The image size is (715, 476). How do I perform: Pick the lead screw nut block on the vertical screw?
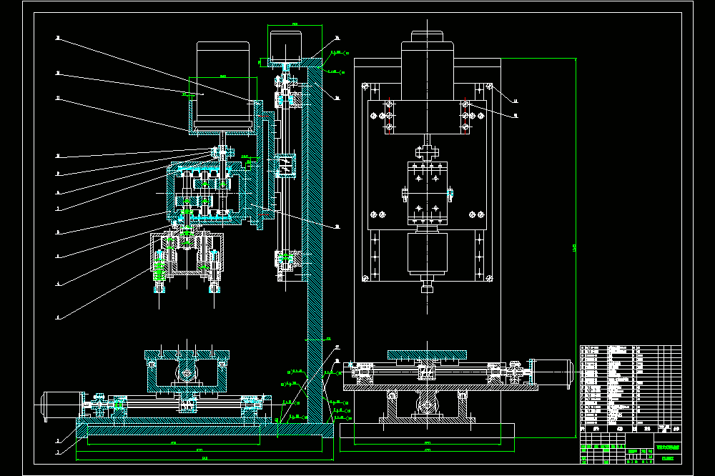tap(285, 166)
